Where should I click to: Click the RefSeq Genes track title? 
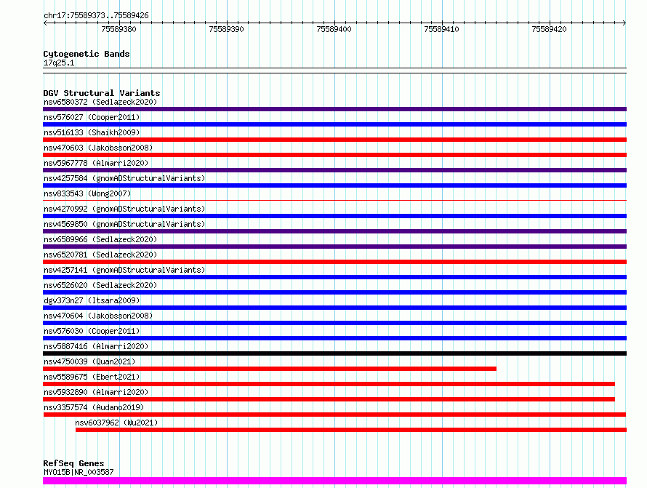(x=73, y=463)
